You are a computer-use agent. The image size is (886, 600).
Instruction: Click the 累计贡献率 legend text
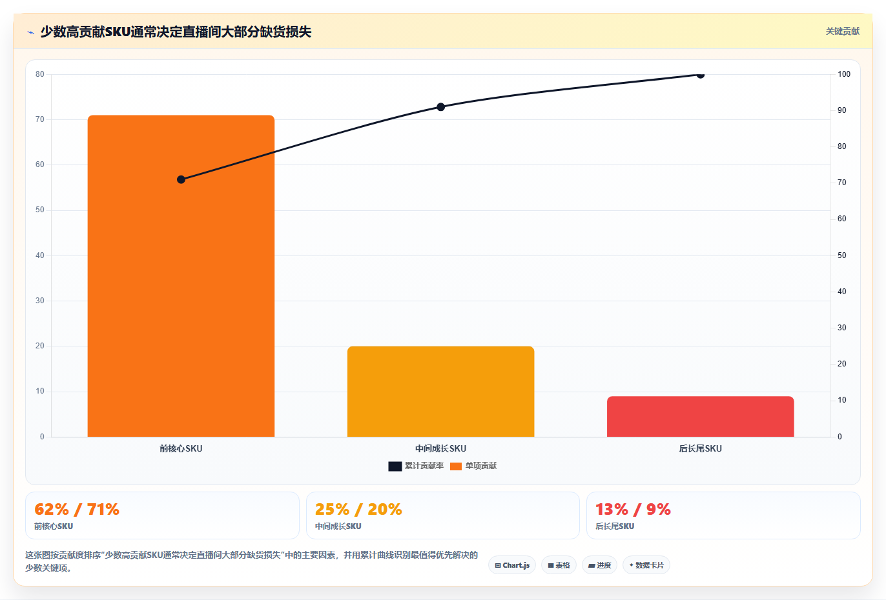[x=424, y=466]
